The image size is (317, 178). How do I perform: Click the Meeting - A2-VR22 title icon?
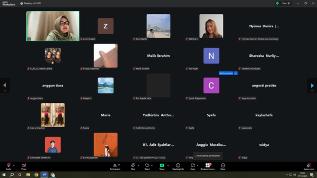[21, 3]
